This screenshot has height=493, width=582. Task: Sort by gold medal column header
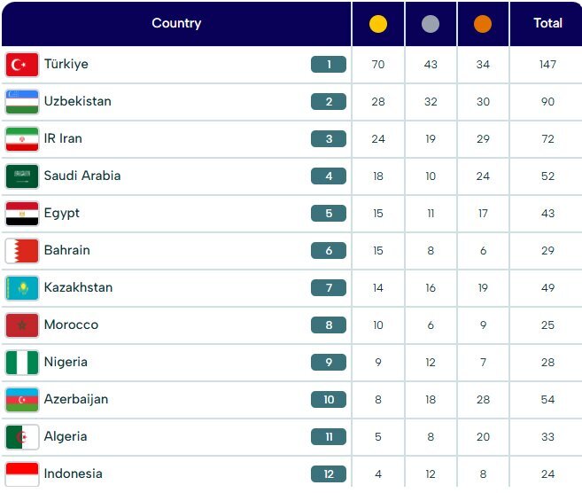point(378,24)
